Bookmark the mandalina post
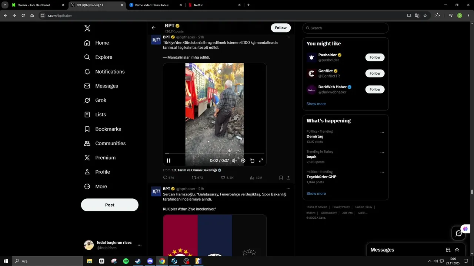The height and width of the screenshot is (266, 474). point(281,178)
